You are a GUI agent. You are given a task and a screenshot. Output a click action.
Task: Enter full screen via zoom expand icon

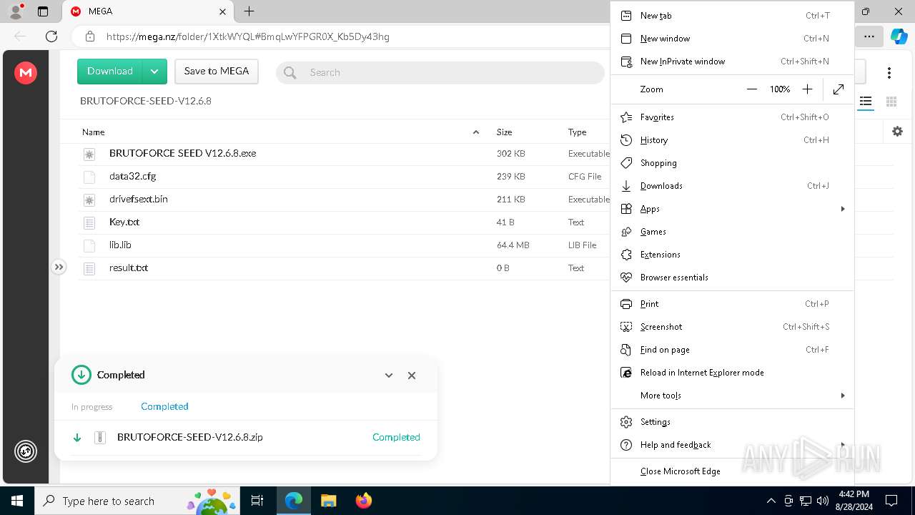coord(839,89)
